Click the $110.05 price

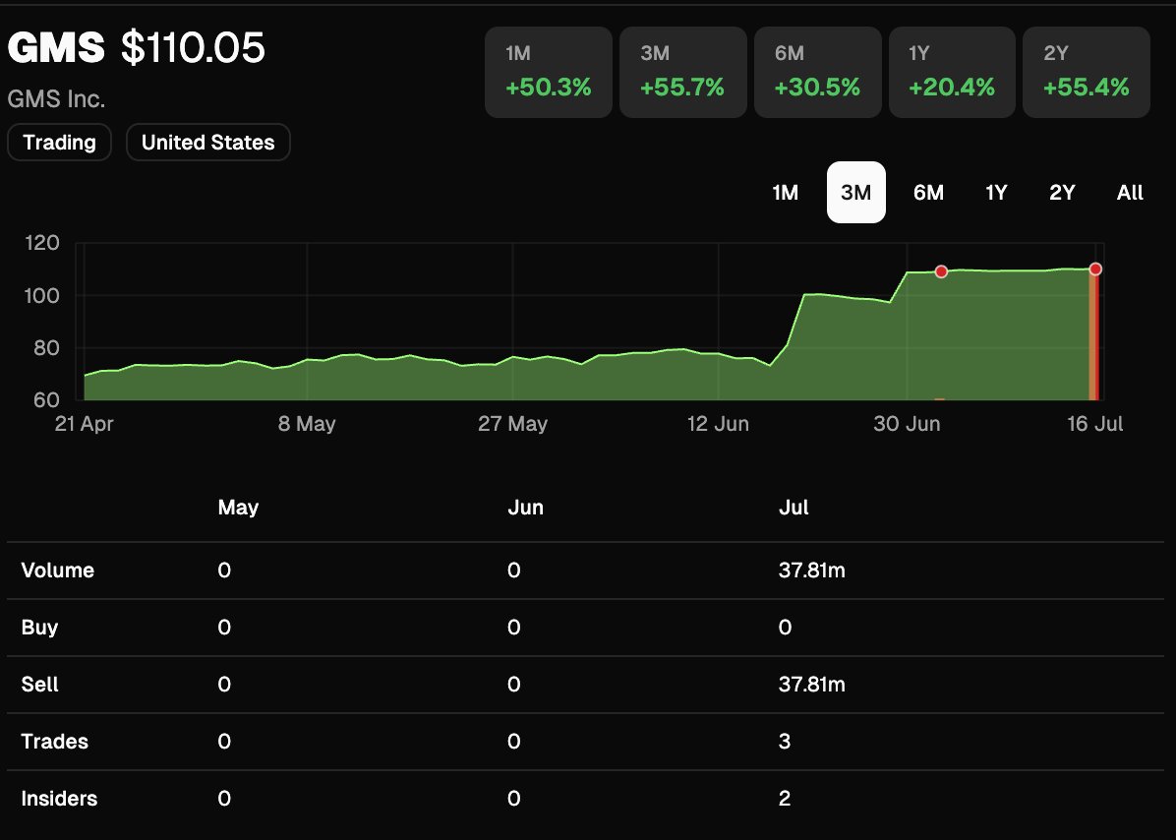tap(193, 47)
